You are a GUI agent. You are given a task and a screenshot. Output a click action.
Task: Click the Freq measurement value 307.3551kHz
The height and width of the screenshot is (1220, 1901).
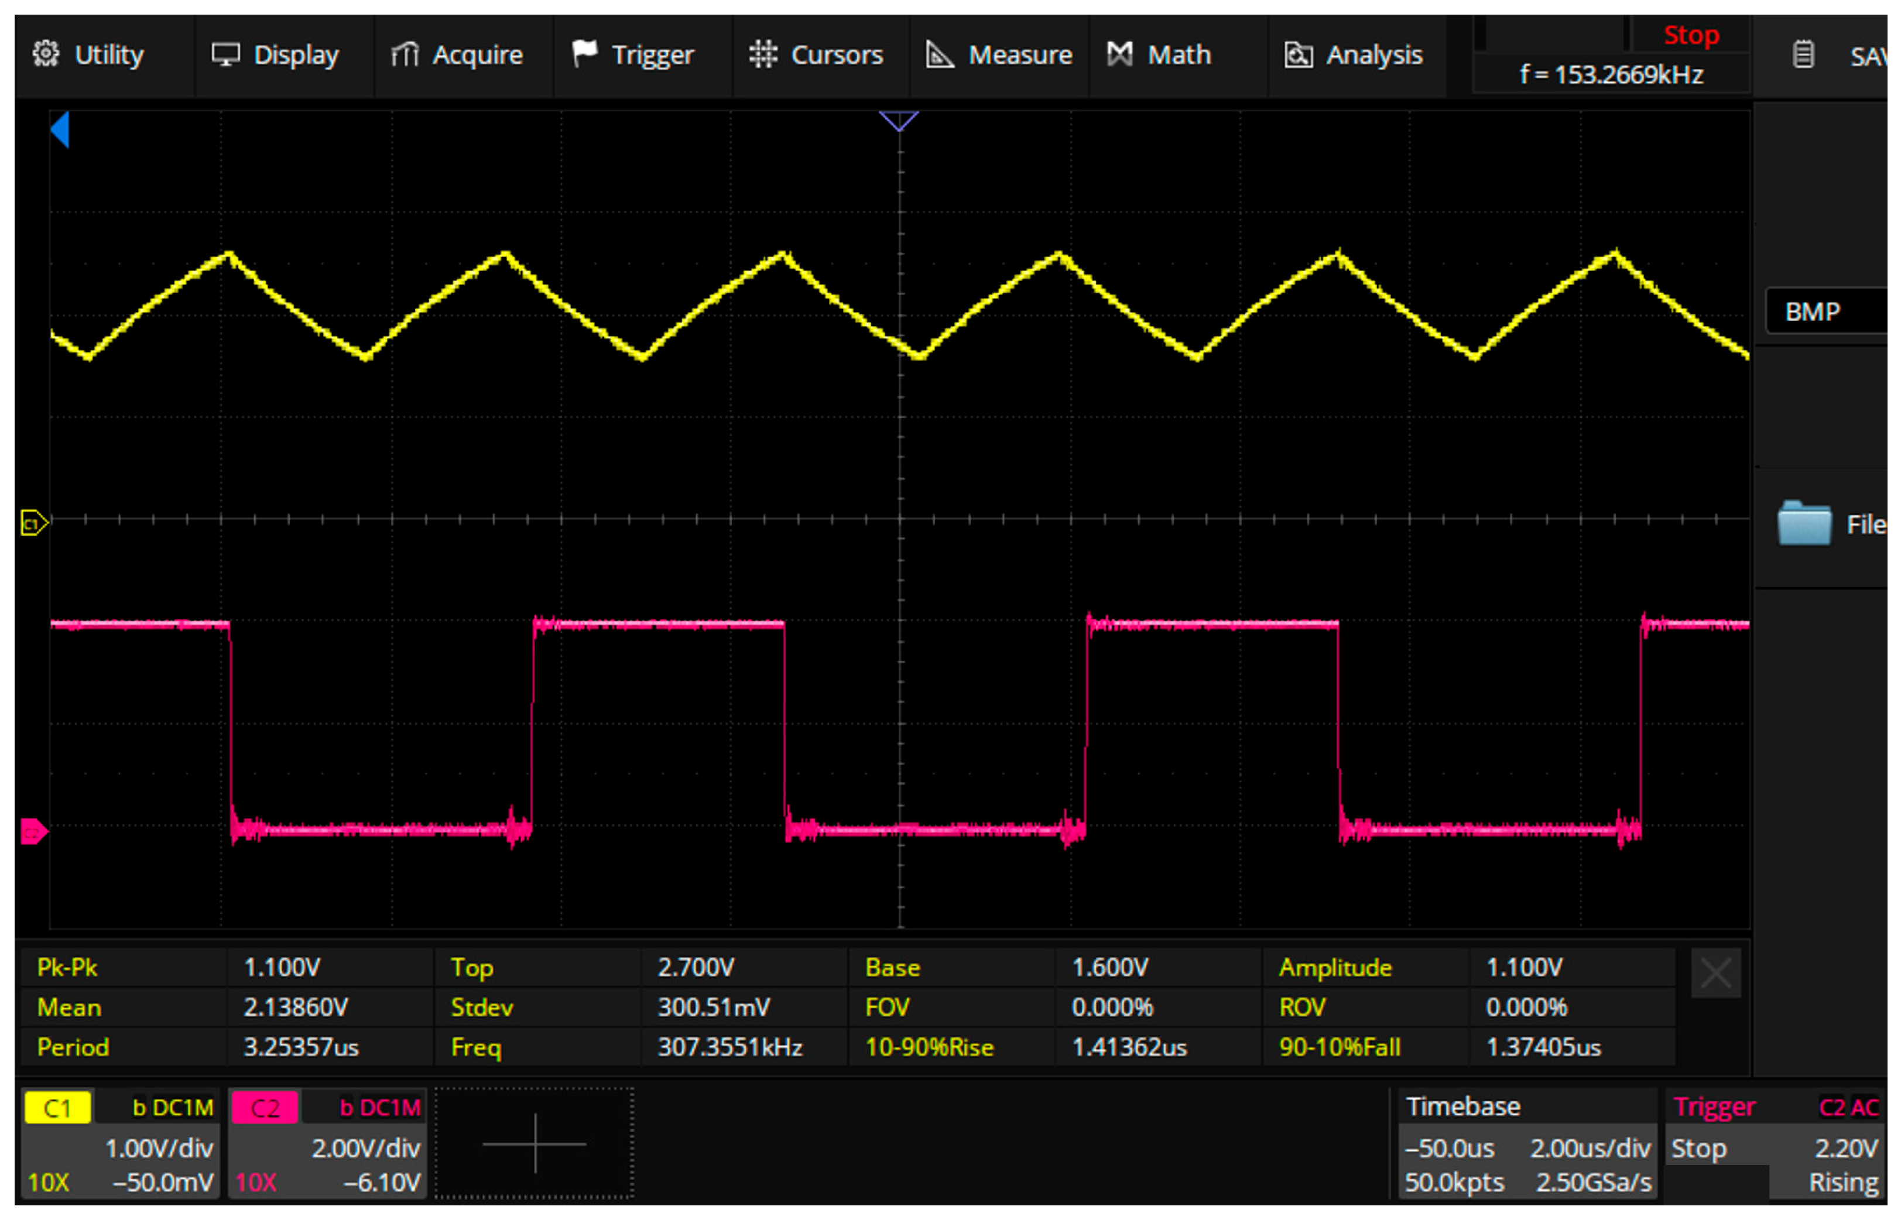[729, 1047]
